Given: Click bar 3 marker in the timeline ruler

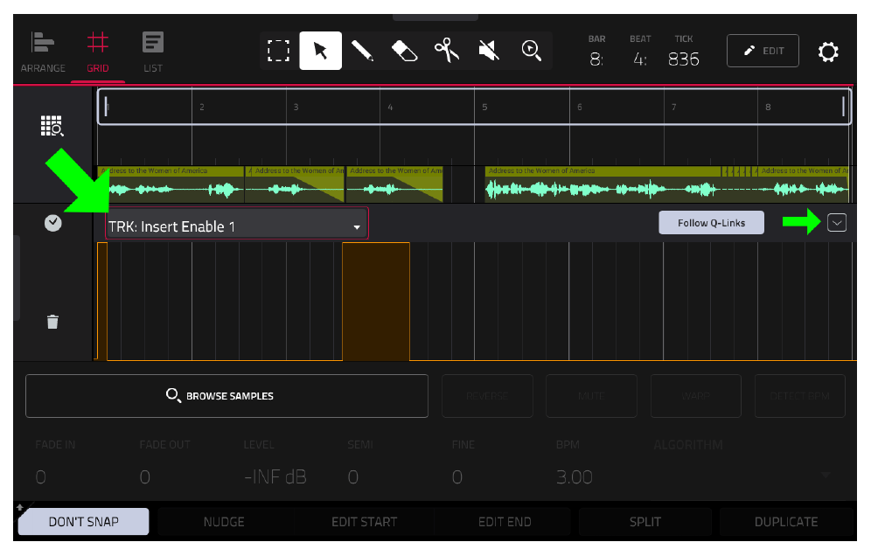Looking at the screenshot, I should [296, 107].
